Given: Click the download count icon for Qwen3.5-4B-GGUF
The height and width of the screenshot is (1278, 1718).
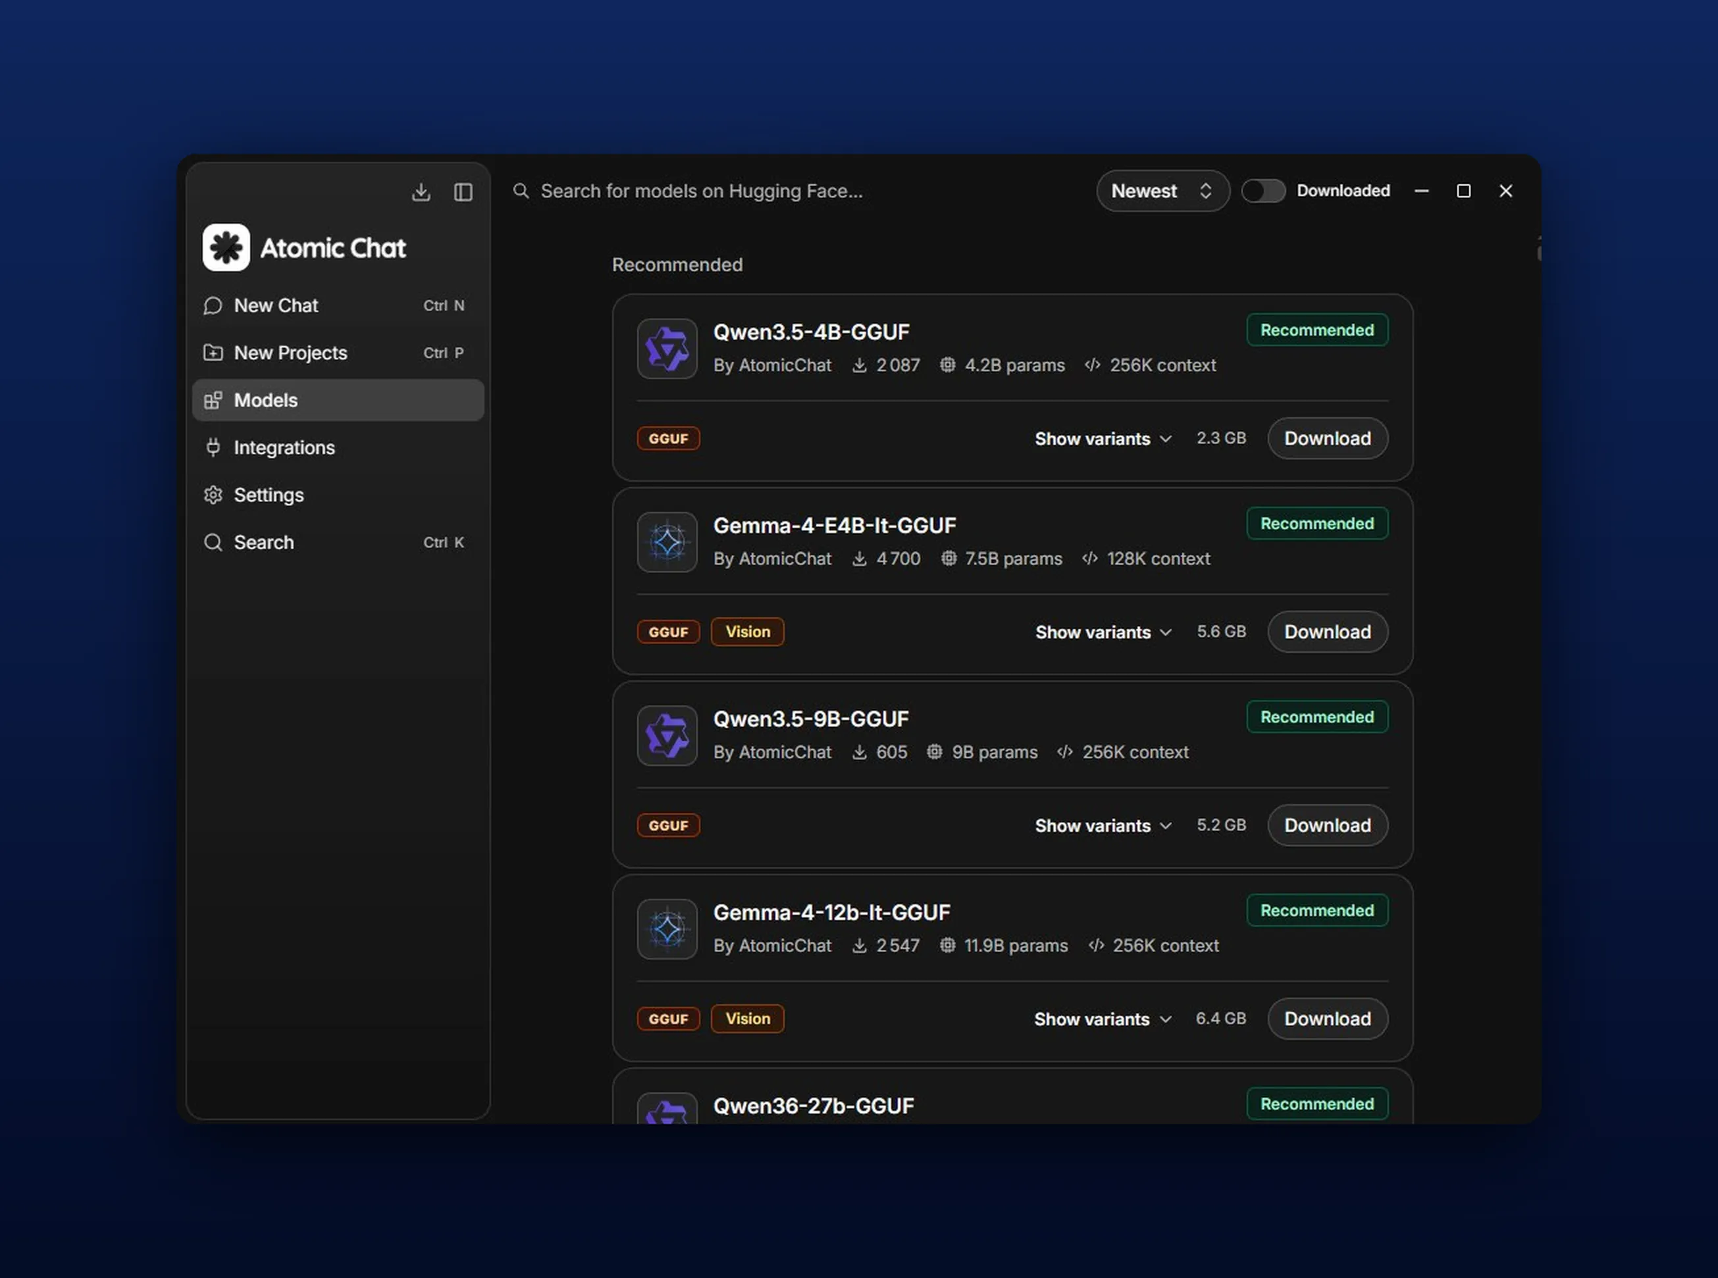Looking at the screenshot, I should [859, 365].
